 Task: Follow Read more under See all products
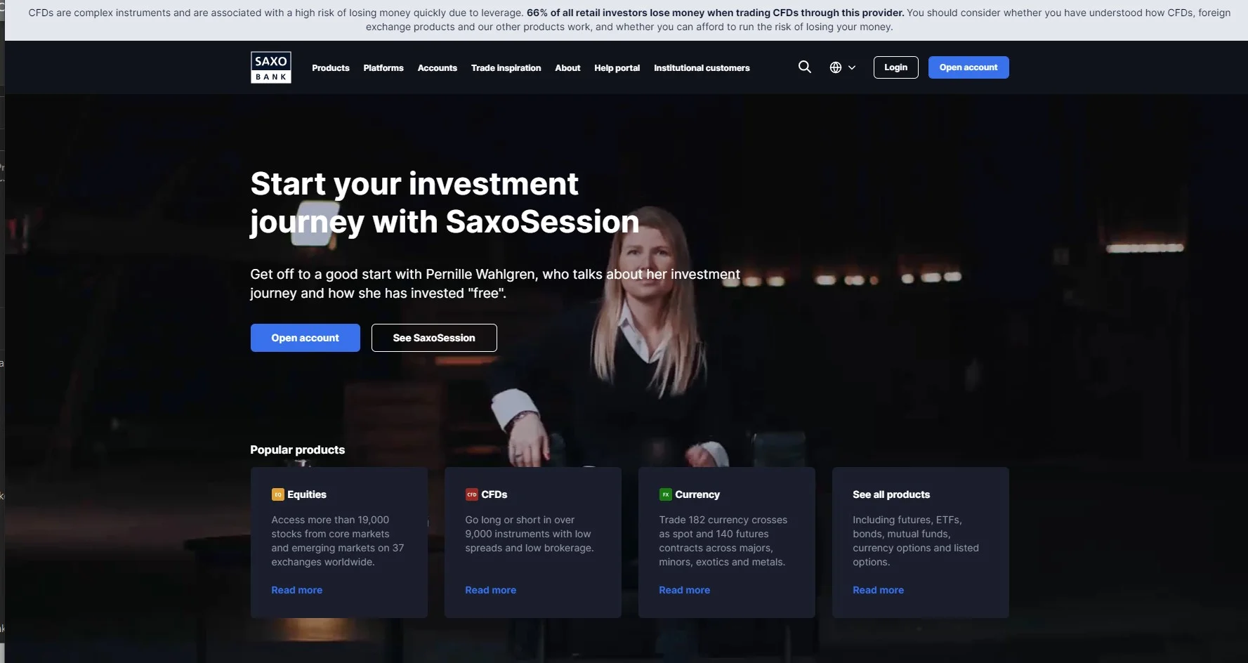878,590
